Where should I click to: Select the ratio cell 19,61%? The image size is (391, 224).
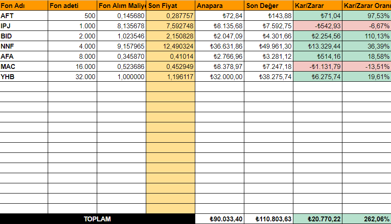coord(367,77)
